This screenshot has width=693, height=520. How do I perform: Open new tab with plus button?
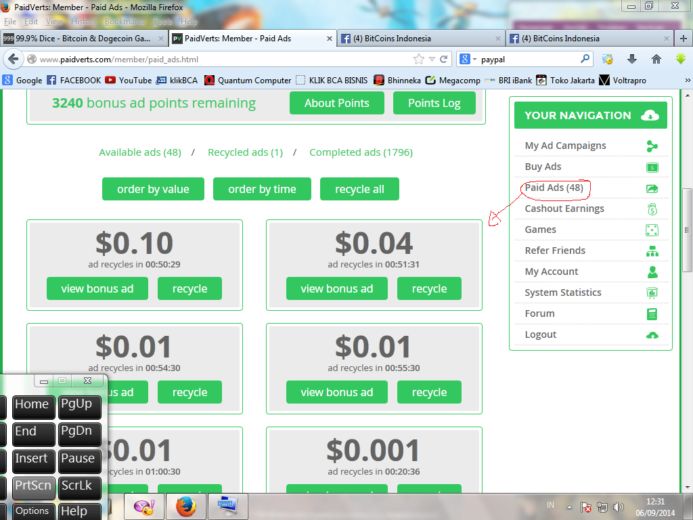683,39
